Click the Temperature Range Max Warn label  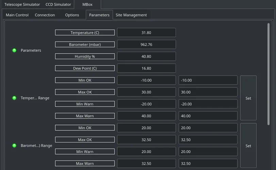(85, 116)
